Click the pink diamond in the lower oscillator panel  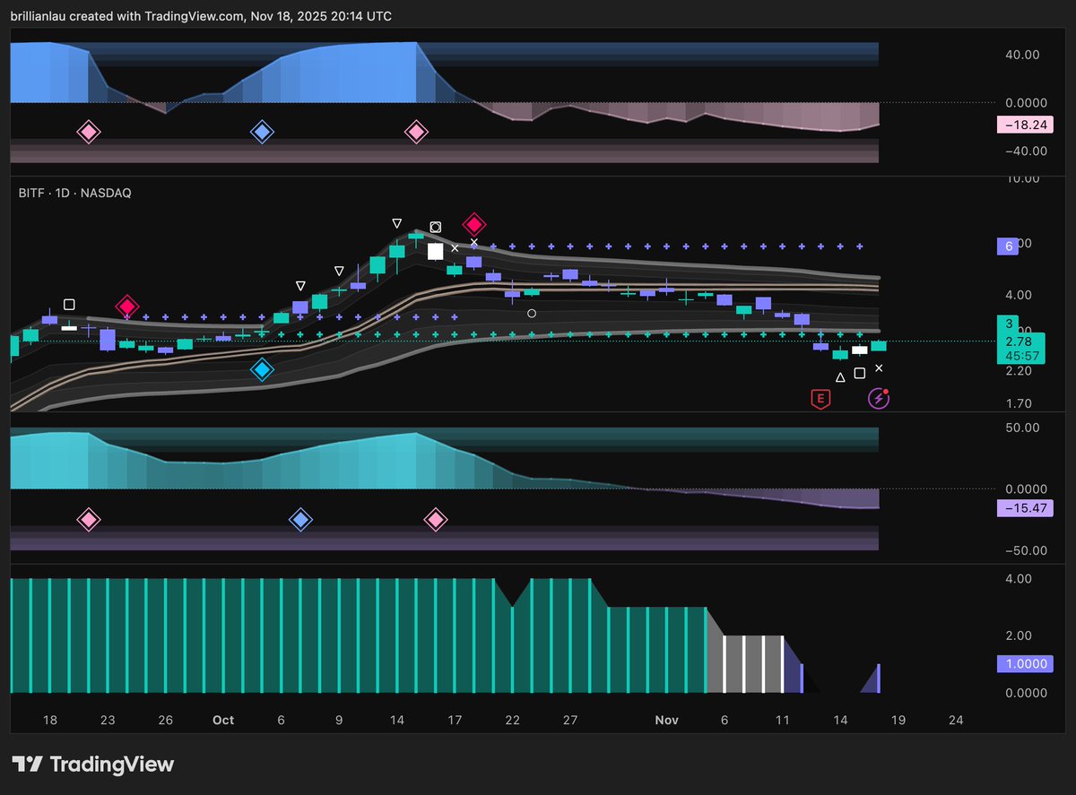coord(88,519)
